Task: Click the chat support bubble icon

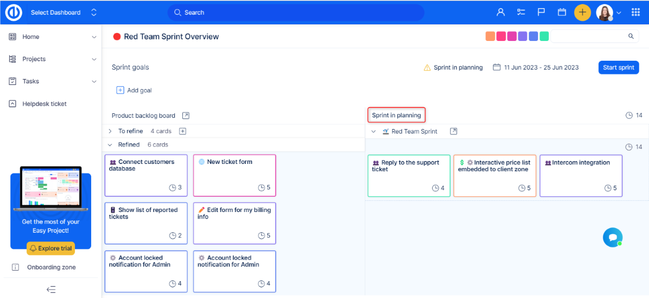Action: (613, 237)
